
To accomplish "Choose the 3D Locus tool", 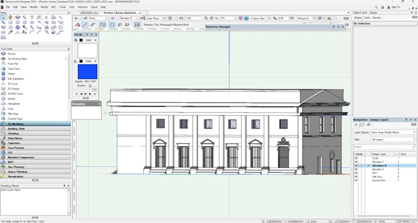I will click(13, 84).
